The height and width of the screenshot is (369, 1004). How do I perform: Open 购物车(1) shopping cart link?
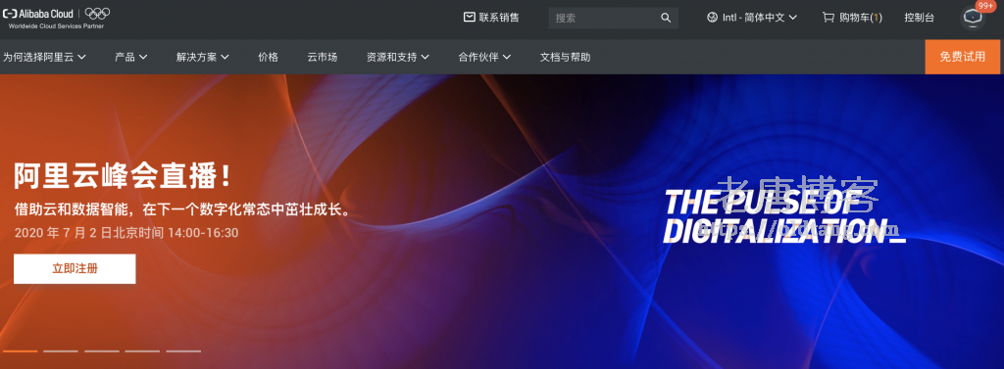852,18
